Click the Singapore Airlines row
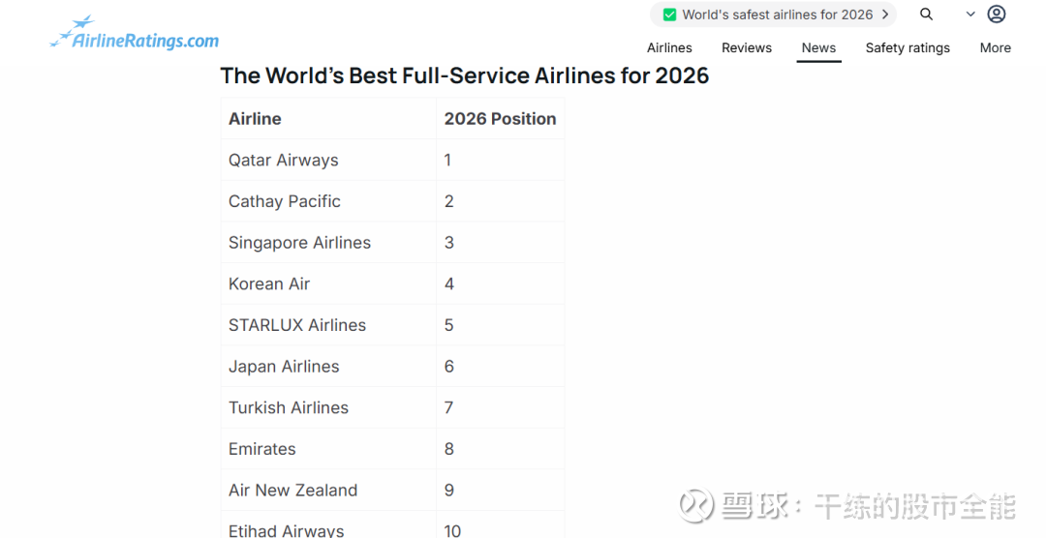1046x538 pixels. (299, 243)
